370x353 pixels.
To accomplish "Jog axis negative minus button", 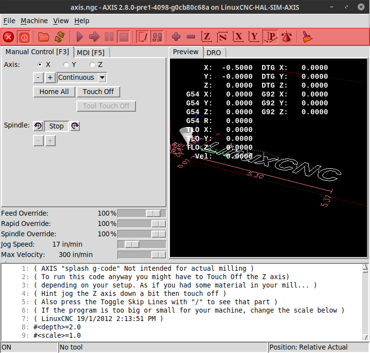I will pyautogui.click(x=38, y=78).
